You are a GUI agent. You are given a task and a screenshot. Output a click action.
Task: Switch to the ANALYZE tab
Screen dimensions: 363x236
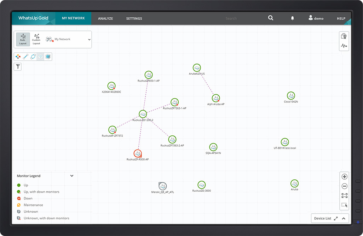point(105,18)
